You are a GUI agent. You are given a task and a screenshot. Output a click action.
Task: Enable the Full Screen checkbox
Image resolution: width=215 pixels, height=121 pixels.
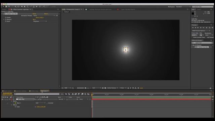[x=206, y=37]
